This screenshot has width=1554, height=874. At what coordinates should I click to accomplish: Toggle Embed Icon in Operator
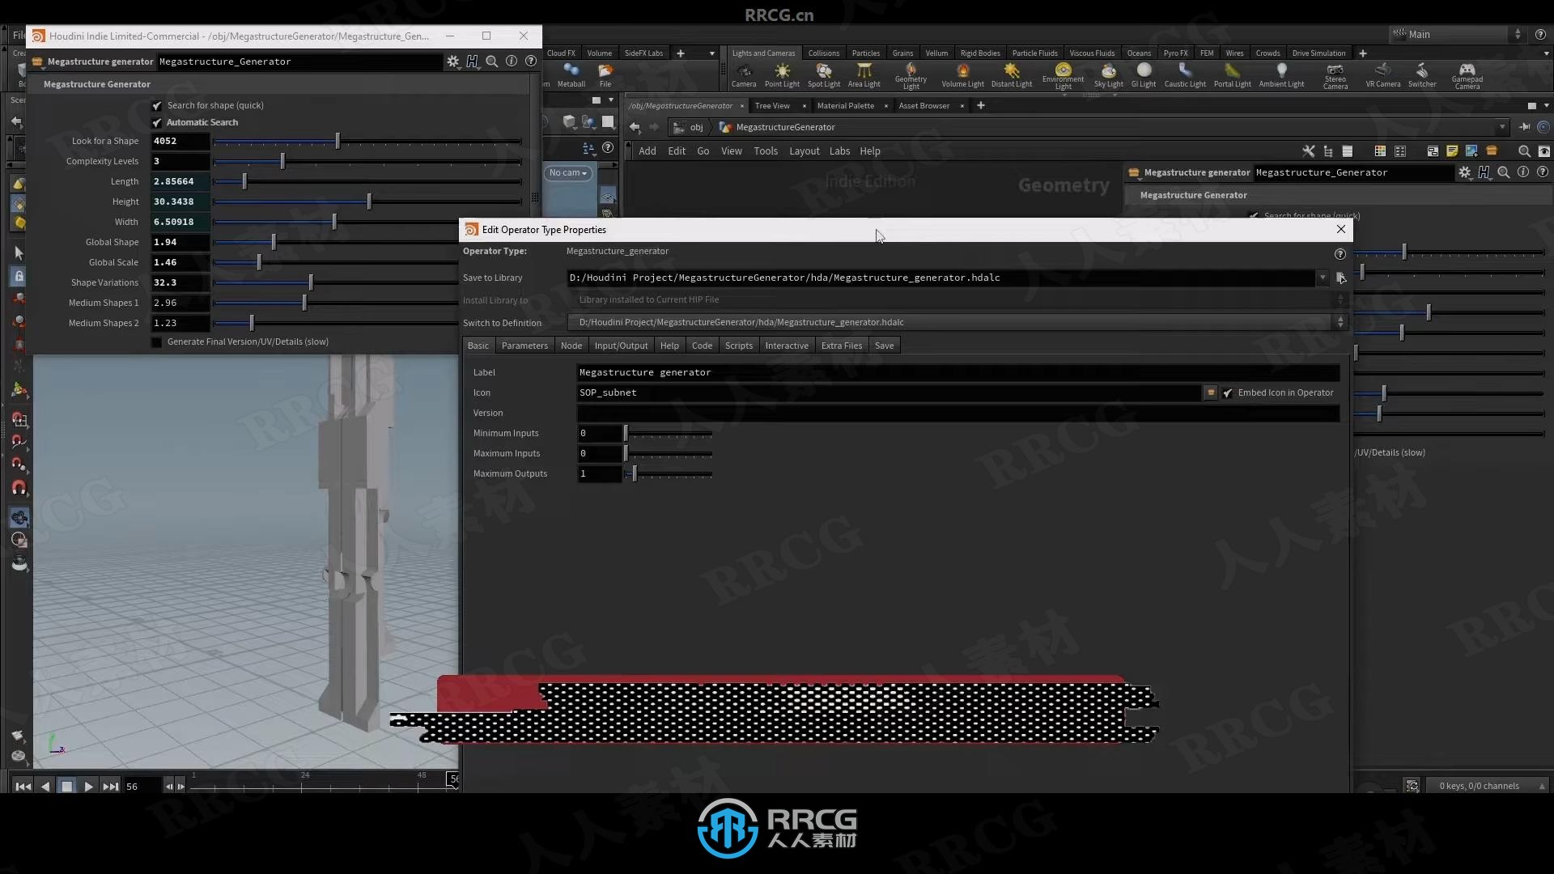pos(1228,392)
